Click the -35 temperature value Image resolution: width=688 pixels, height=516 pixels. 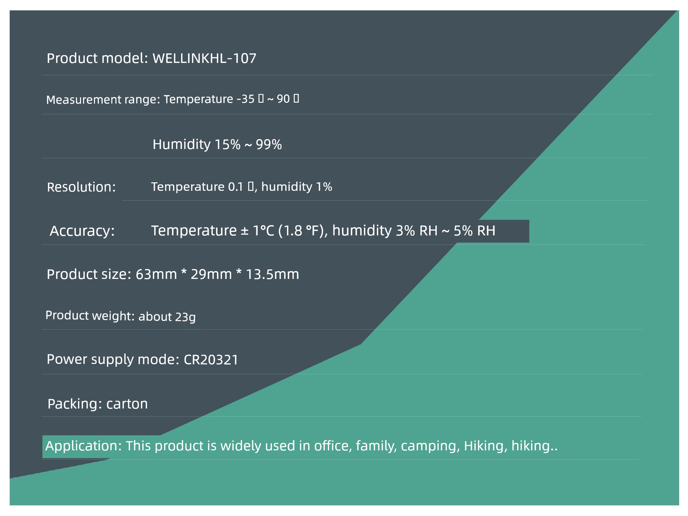245,99
